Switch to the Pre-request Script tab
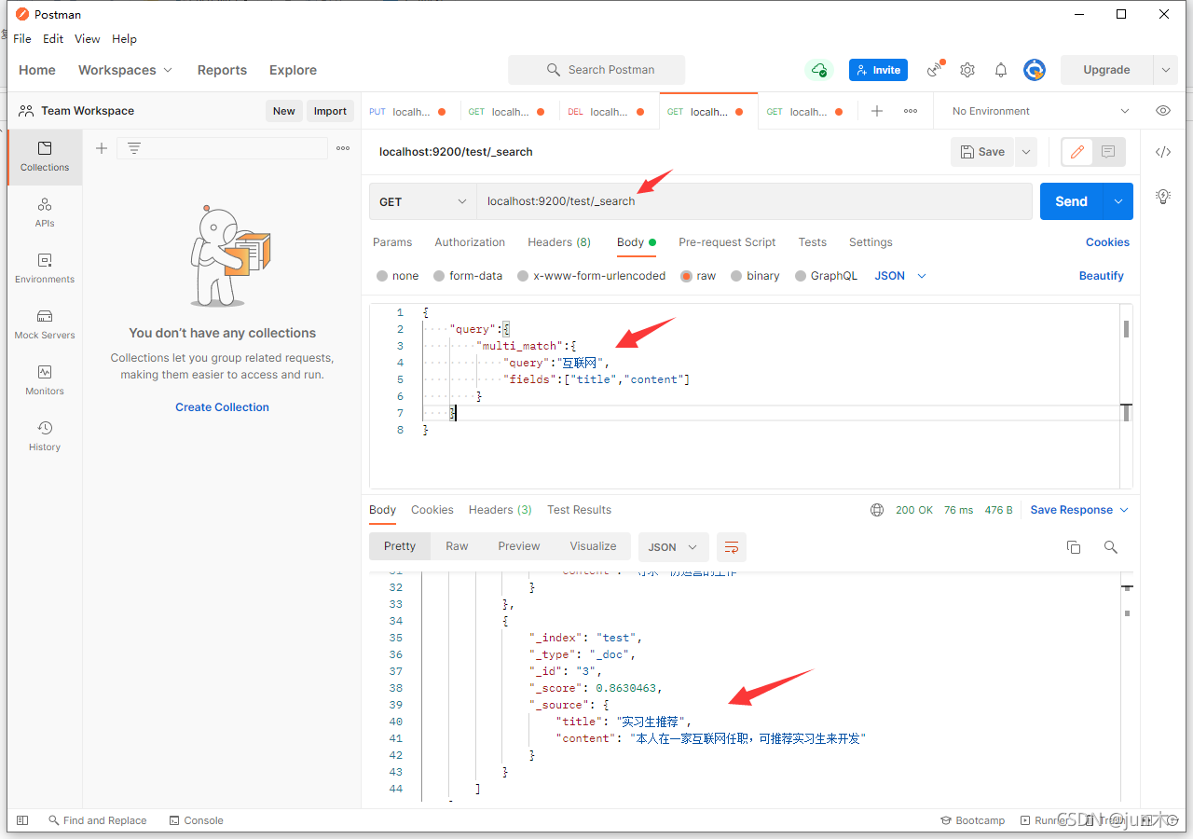1193x839 pixels. pyautogui.click(x=727, y=242)
